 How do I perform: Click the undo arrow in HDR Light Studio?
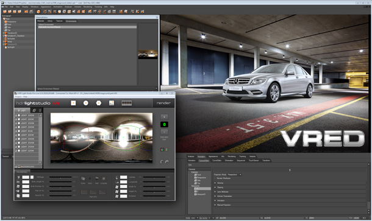(x=162, y=162)
